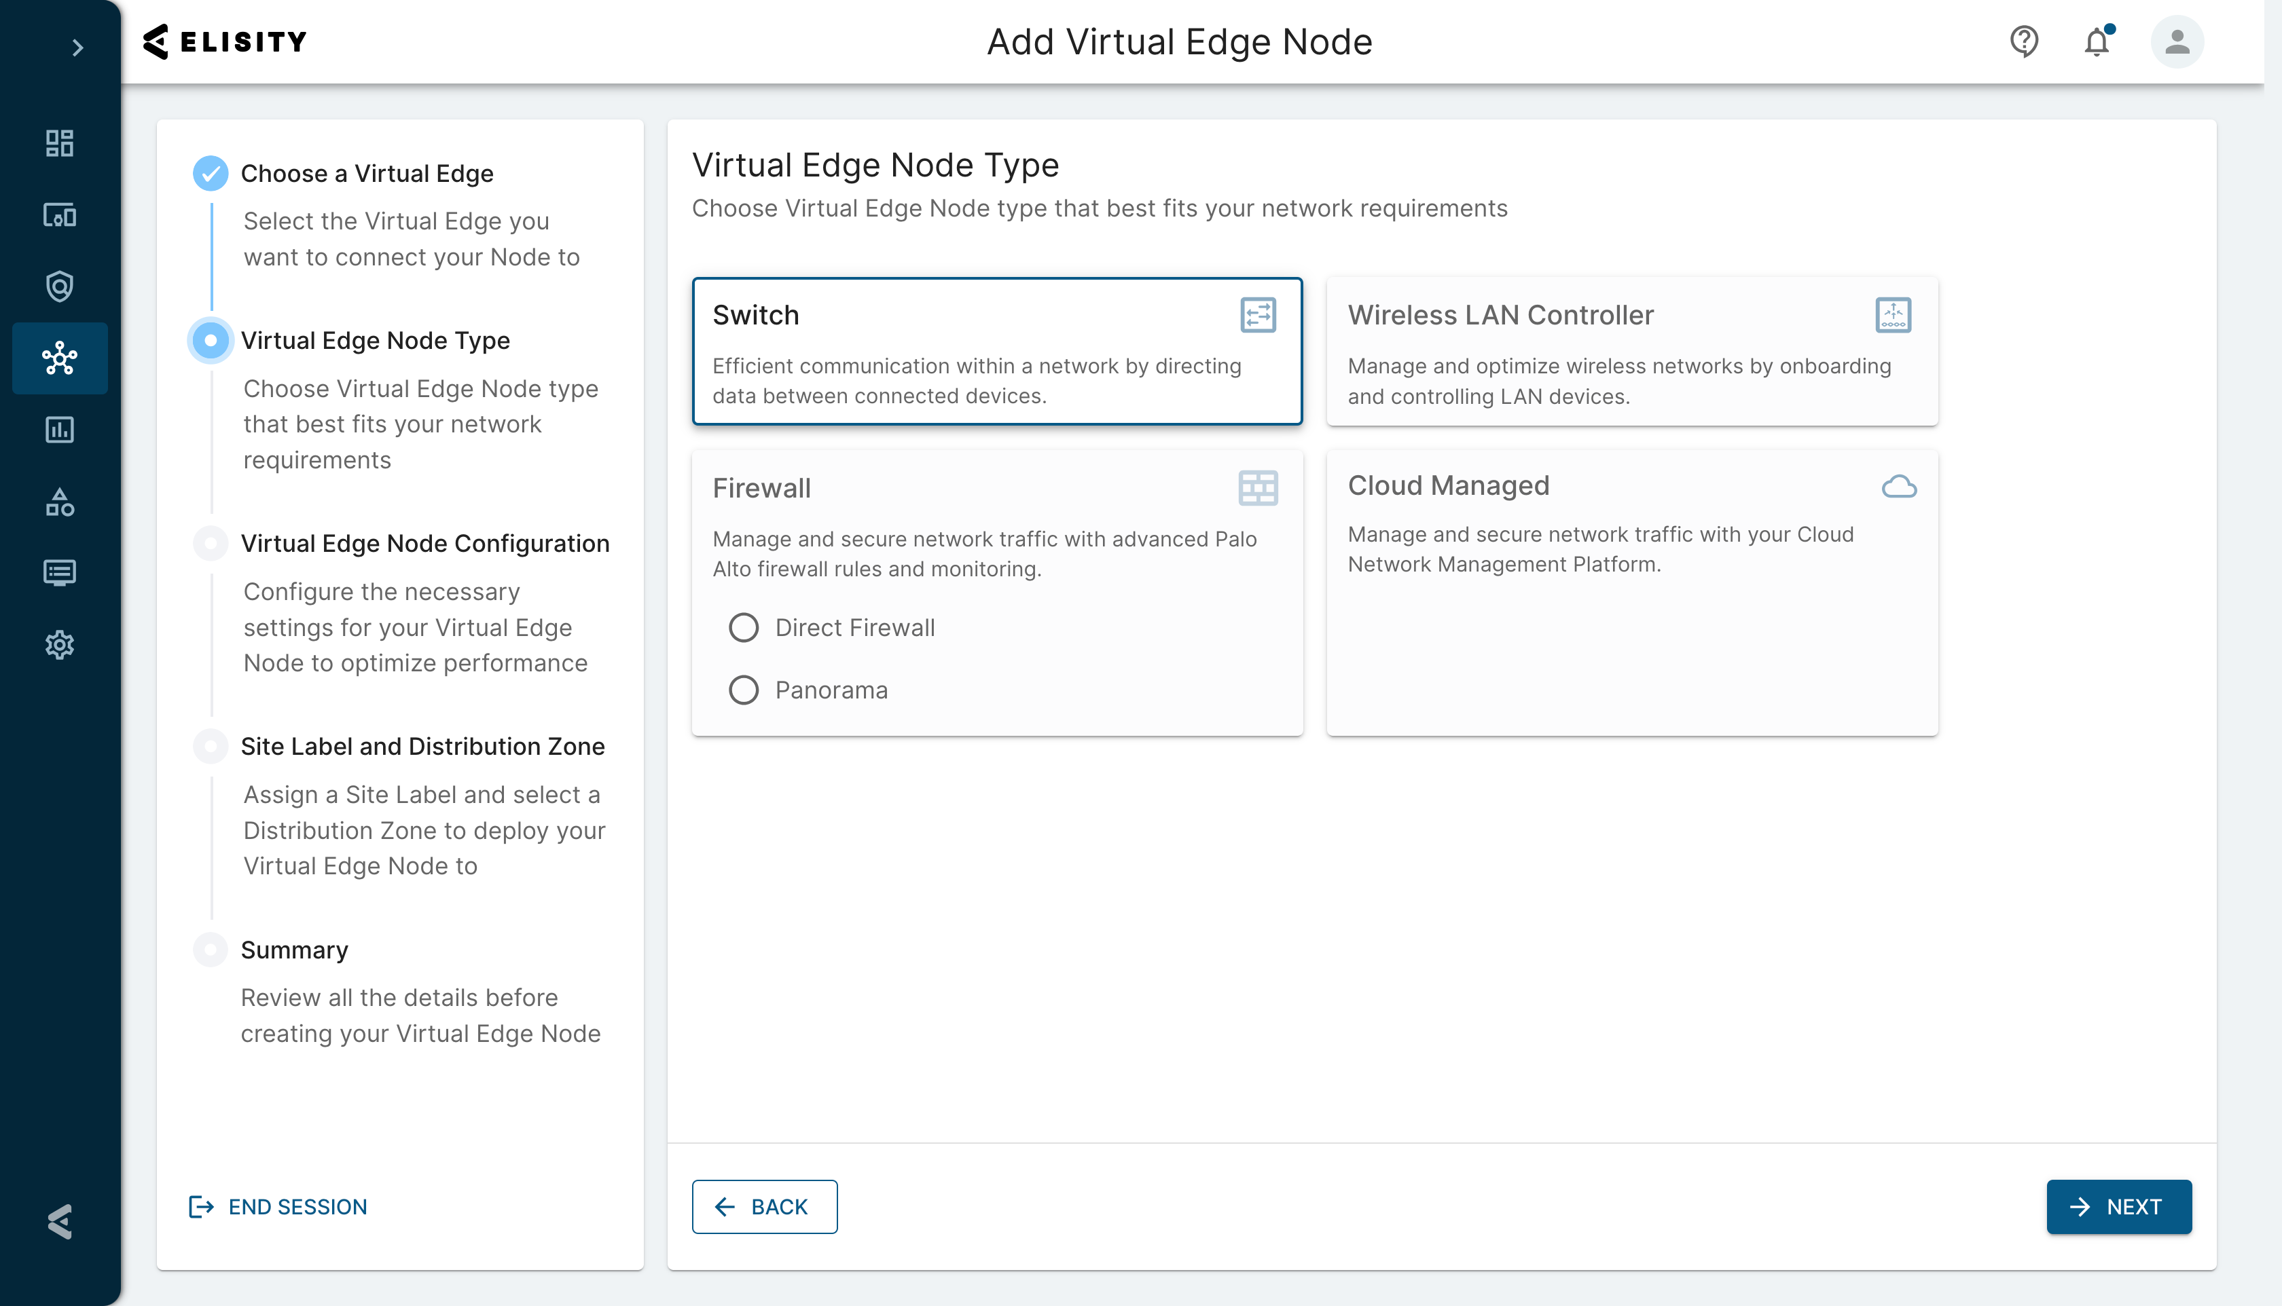This screenshot has height=1306, width=2282.
Task: Open the Virtual Edge network icon in sidebar
Action: pos(60,358)
